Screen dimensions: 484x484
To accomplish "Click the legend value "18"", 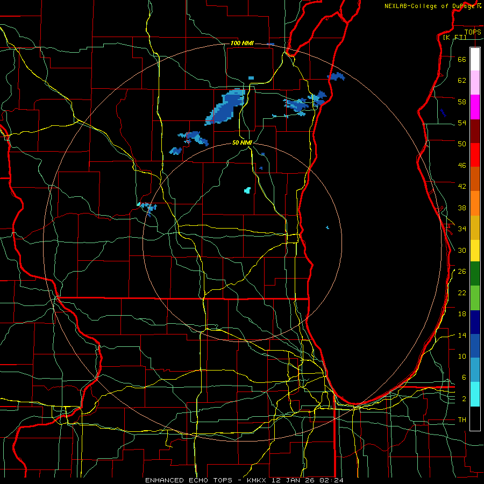I will [x=462, y=314].
